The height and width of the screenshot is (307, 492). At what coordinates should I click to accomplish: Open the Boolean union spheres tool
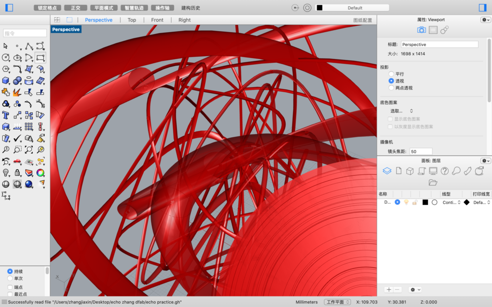point(17,81)
